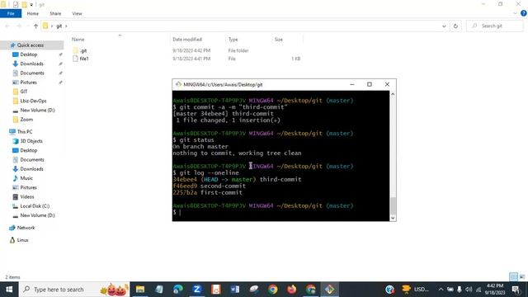The image size is (528, 297).
Task: Click the New folder icon in the title bar
Action: pos(24,4)
